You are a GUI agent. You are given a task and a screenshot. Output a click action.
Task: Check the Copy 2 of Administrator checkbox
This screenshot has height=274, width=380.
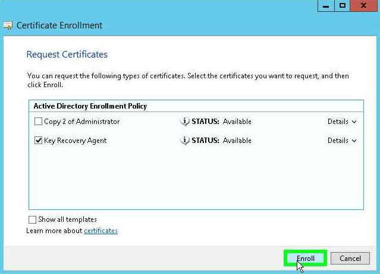coord(38,122)
